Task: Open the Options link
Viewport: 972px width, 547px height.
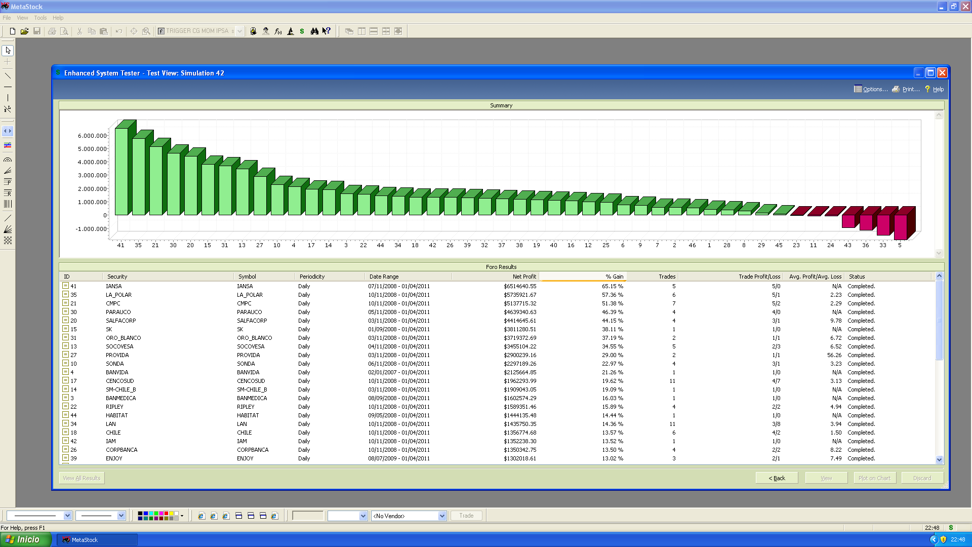Action: pyautogui.click(x=871, y=89)
